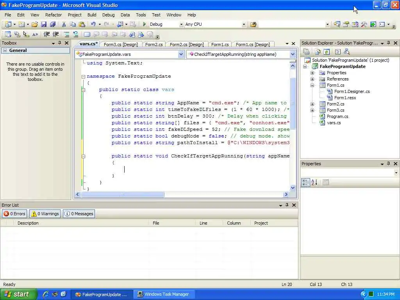Screen dimensions: 400x300
Task: Refresh Solution Explorer with the refresh icon
Action: [x=326, y=52]
